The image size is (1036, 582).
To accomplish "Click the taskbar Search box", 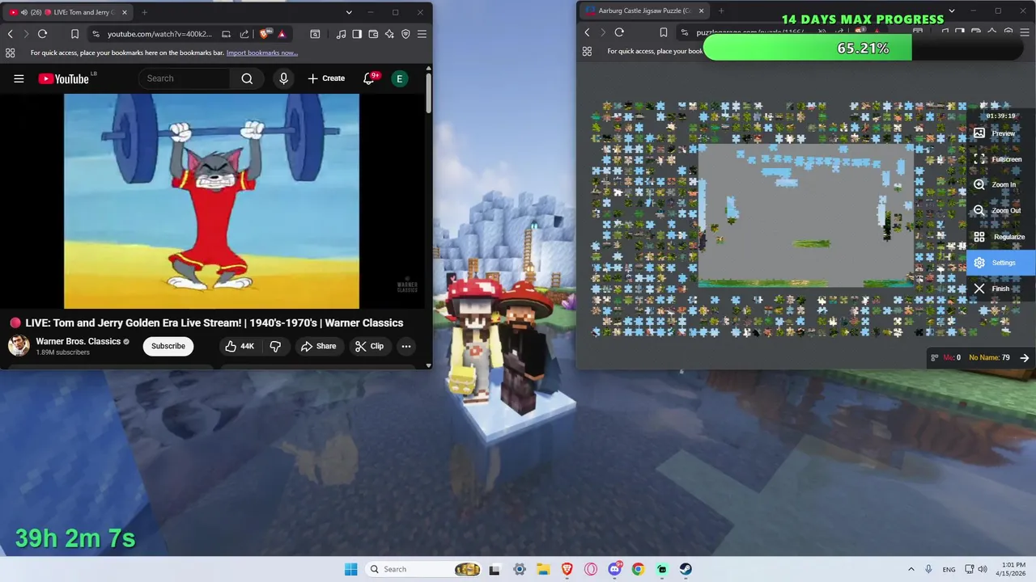I will point(423,569).
